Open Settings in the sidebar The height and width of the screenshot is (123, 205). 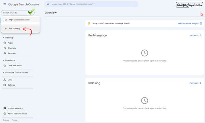[11, 85]
